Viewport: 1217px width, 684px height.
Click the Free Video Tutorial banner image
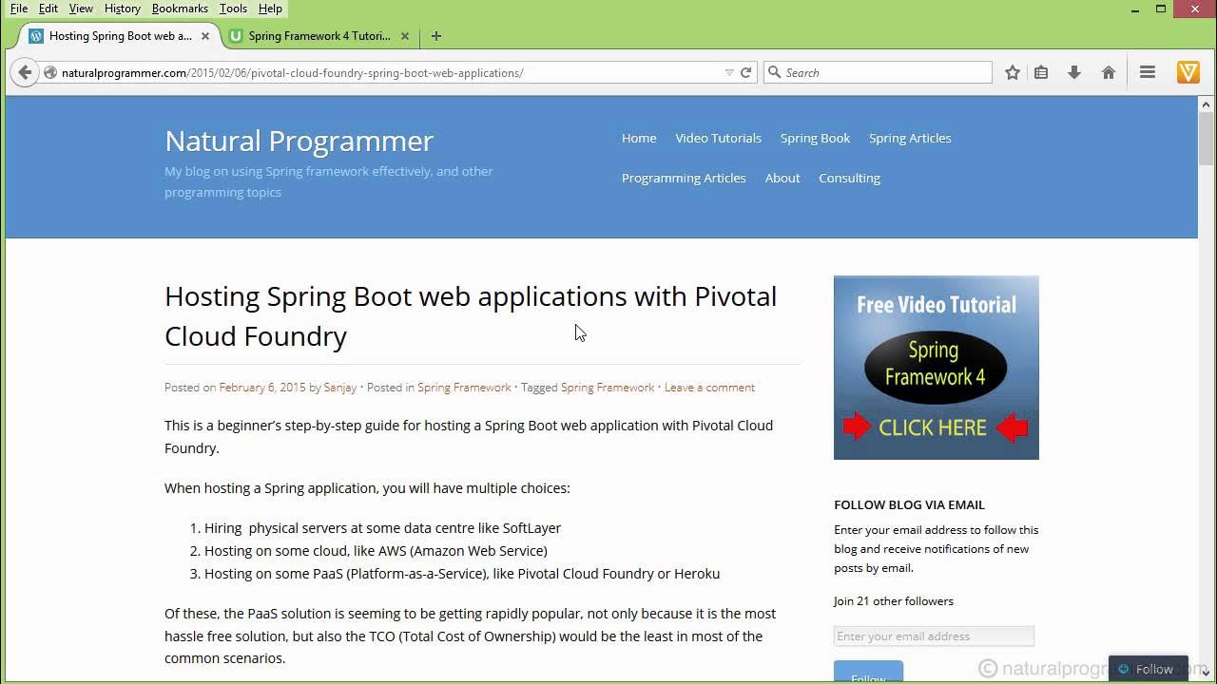937,368
